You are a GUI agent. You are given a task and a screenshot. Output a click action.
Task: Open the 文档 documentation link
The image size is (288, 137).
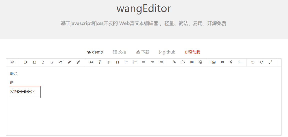tap(120, 52)
